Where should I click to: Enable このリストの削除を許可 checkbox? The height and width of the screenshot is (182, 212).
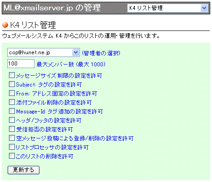[x=12, y=156]
